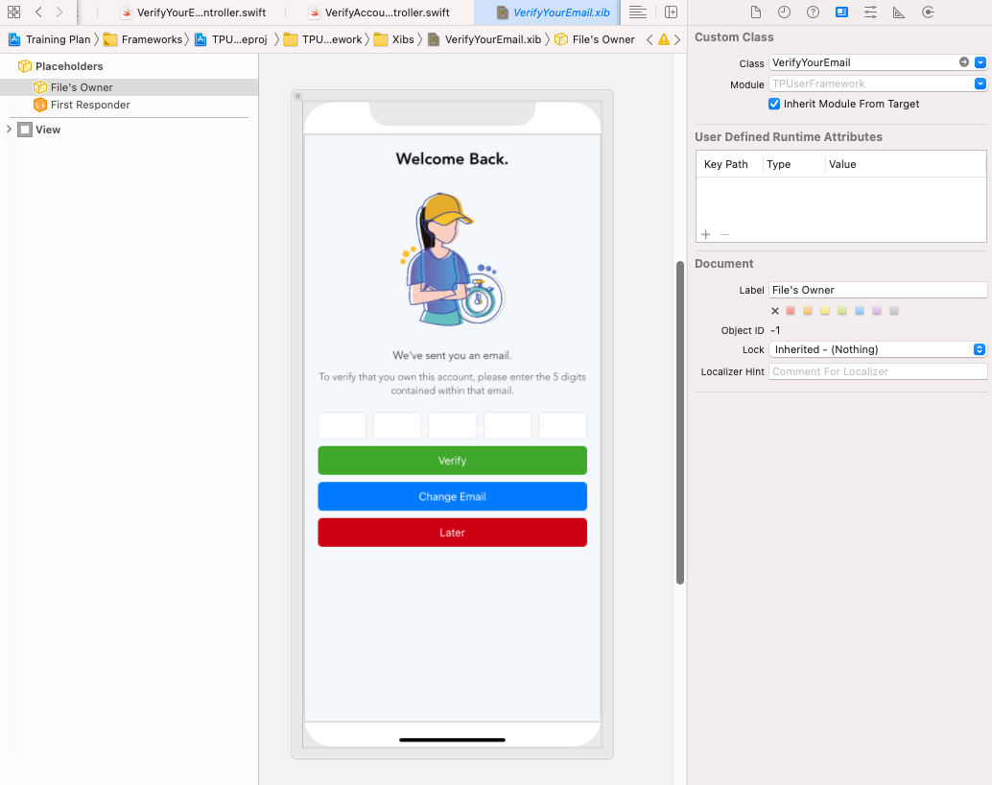Select the "To verify that you own" instructions label
This screenshot has height=785, width=992.
pyautogui.click(x=452, y=384)
